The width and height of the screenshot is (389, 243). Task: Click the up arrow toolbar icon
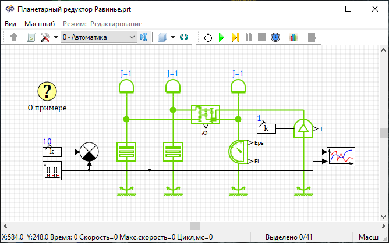click(14, 37)
